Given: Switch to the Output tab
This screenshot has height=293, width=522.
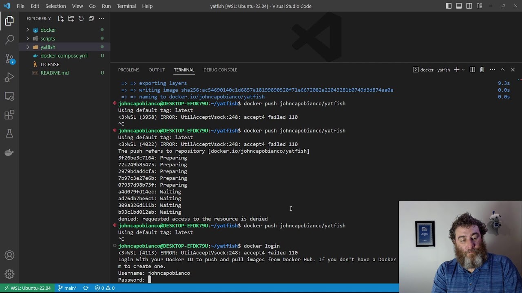Looking at the screenshot, I should 157,70.
